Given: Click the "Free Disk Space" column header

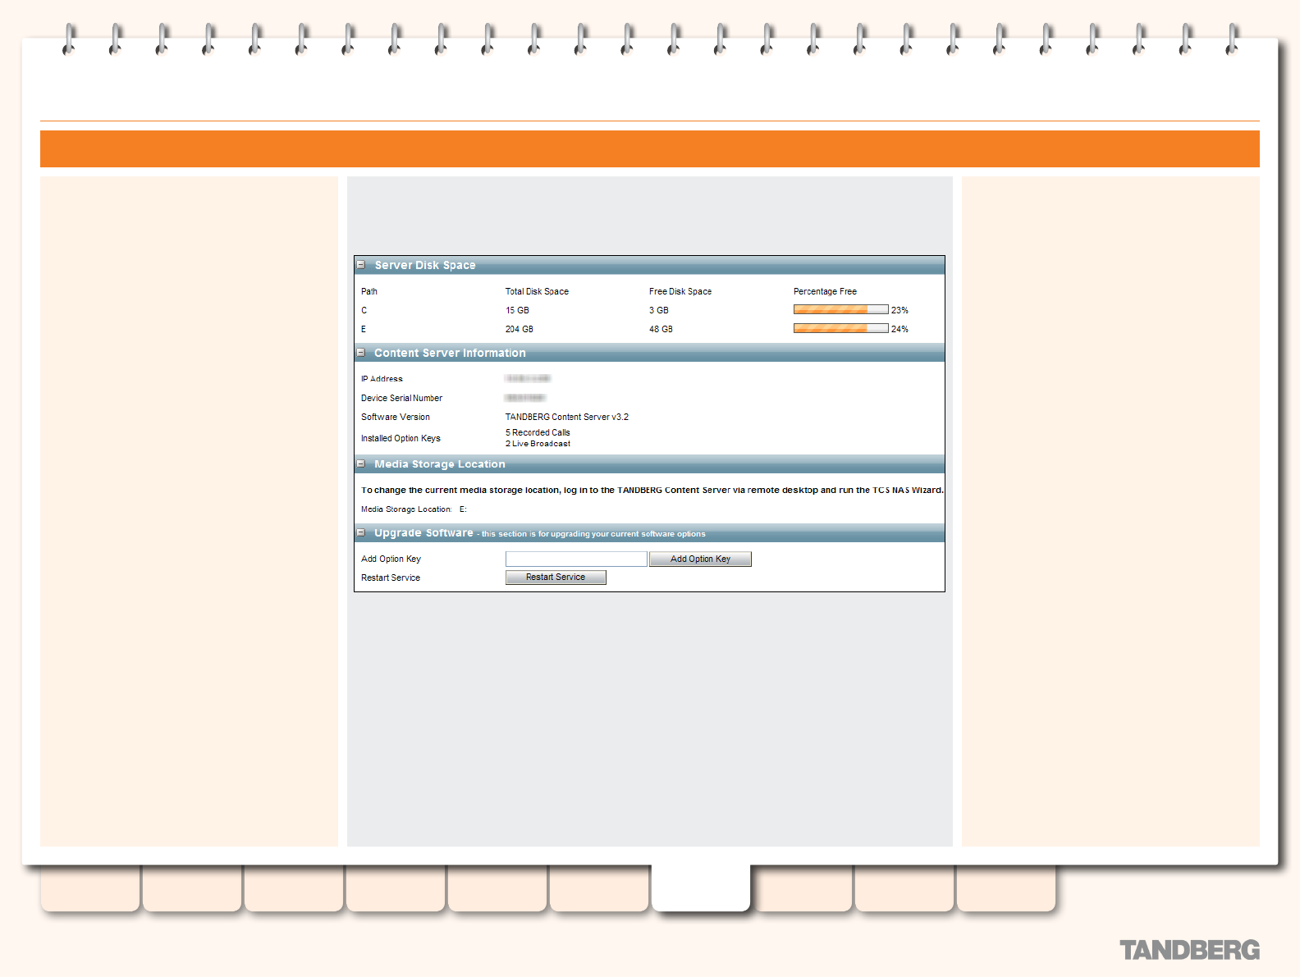Looking at the screenshot, I should click(680, 291).
